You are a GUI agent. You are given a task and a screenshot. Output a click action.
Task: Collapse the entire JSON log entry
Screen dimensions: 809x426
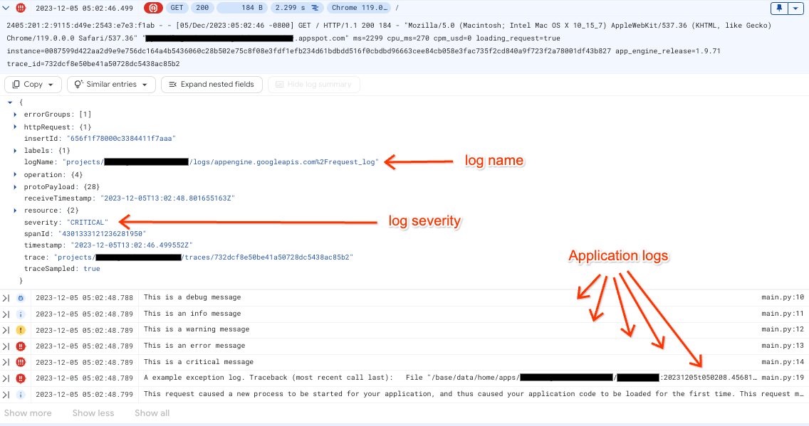click(x=10, y=102)
